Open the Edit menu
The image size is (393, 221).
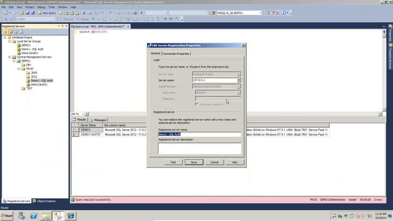[11, 7]
